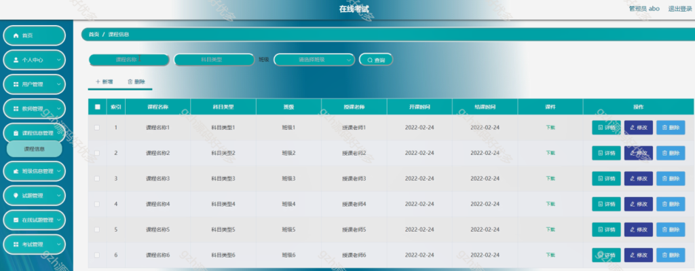Download 课件 for 课程名称3 via 下载
The height and width of the screenshot is (271, 695).
[x=550, y=179]
